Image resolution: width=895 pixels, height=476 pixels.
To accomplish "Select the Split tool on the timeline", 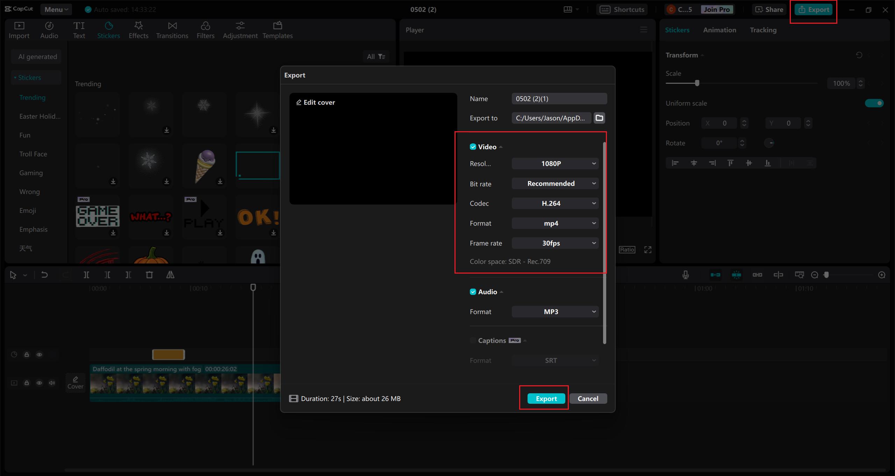I will click(87, 275).
